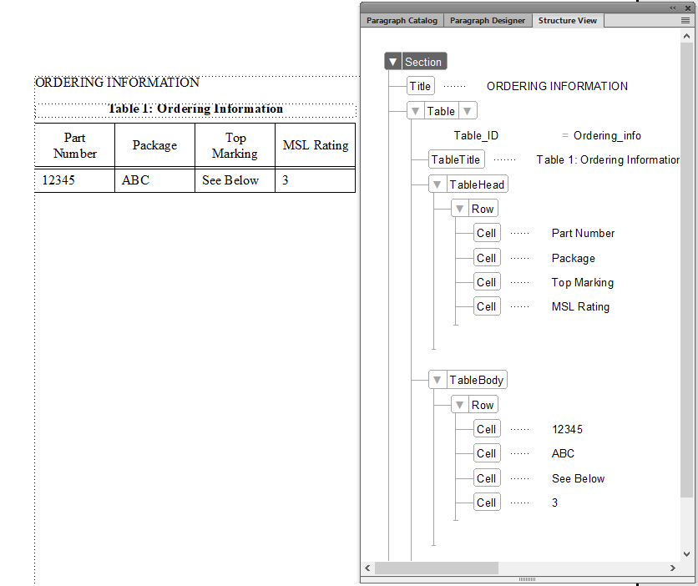Viewport: 698px width, 586px height.
Task: Close the Structure View panel
Action: [x=688, y=8]
